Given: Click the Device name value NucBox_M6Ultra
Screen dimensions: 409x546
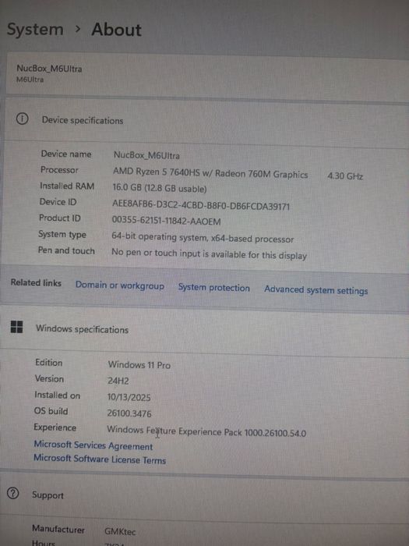Looking at the screenshot, I should point(146,155).
